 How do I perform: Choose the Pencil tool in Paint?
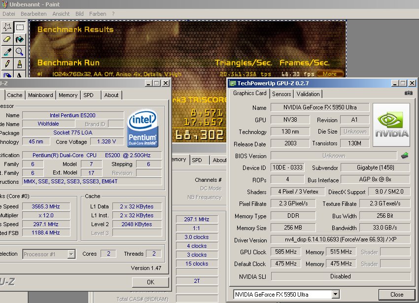click(x=7, y=64)
